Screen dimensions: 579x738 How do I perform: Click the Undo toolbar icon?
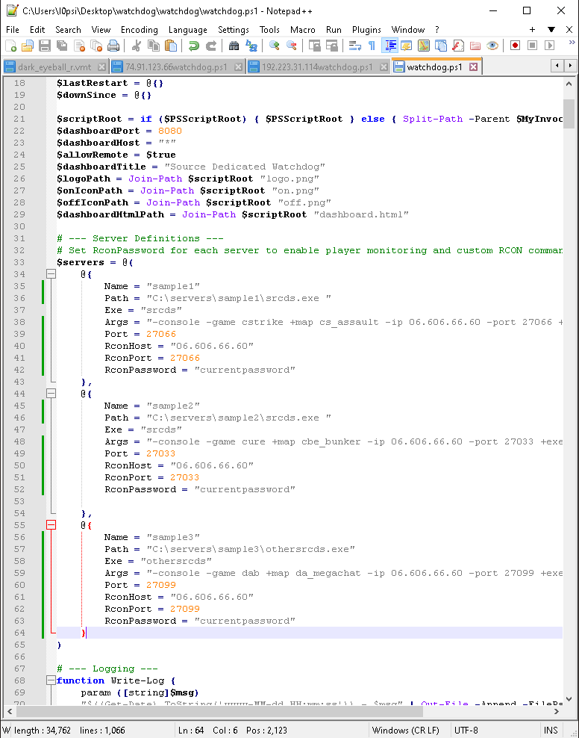[x=193, y=46]
